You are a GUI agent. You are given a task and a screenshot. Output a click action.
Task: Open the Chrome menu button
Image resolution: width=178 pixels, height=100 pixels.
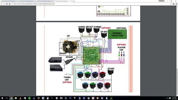click(176, 4)
